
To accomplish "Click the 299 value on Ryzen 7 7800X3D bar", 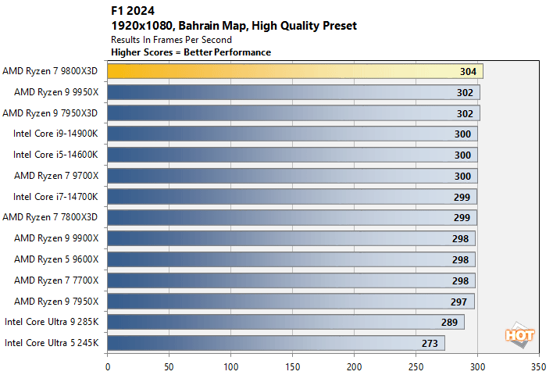I will [462, 218].
